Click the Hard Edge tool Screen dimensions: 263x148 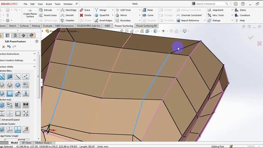[x=69, y=10]
